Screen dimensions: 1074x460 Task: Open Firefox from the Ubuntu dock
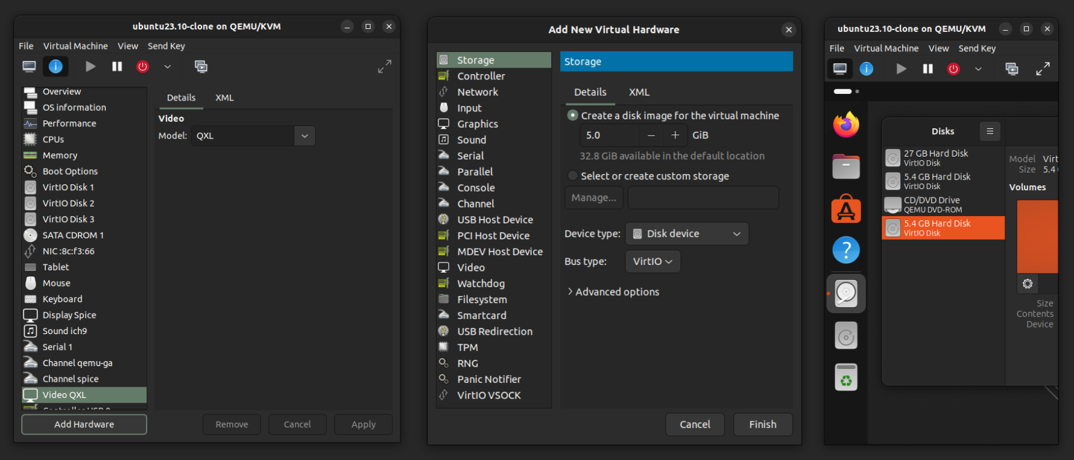click(x=846, y=125)
